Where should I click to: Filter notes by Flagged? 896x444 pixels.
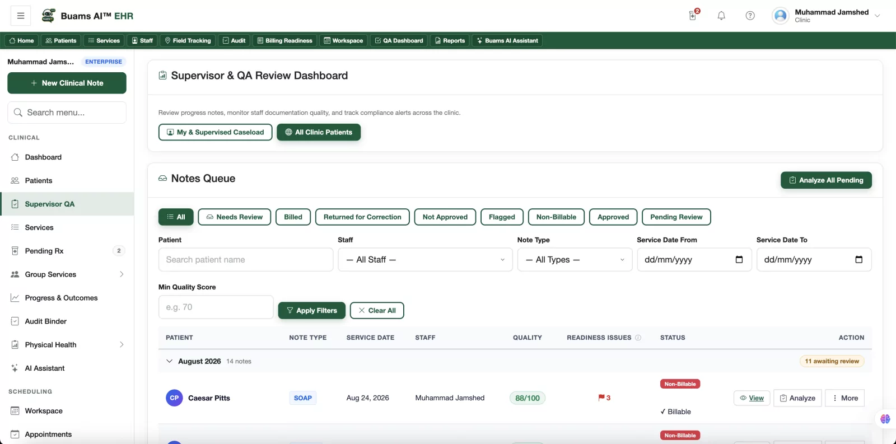pyautogui.click(x=502, y=217)
